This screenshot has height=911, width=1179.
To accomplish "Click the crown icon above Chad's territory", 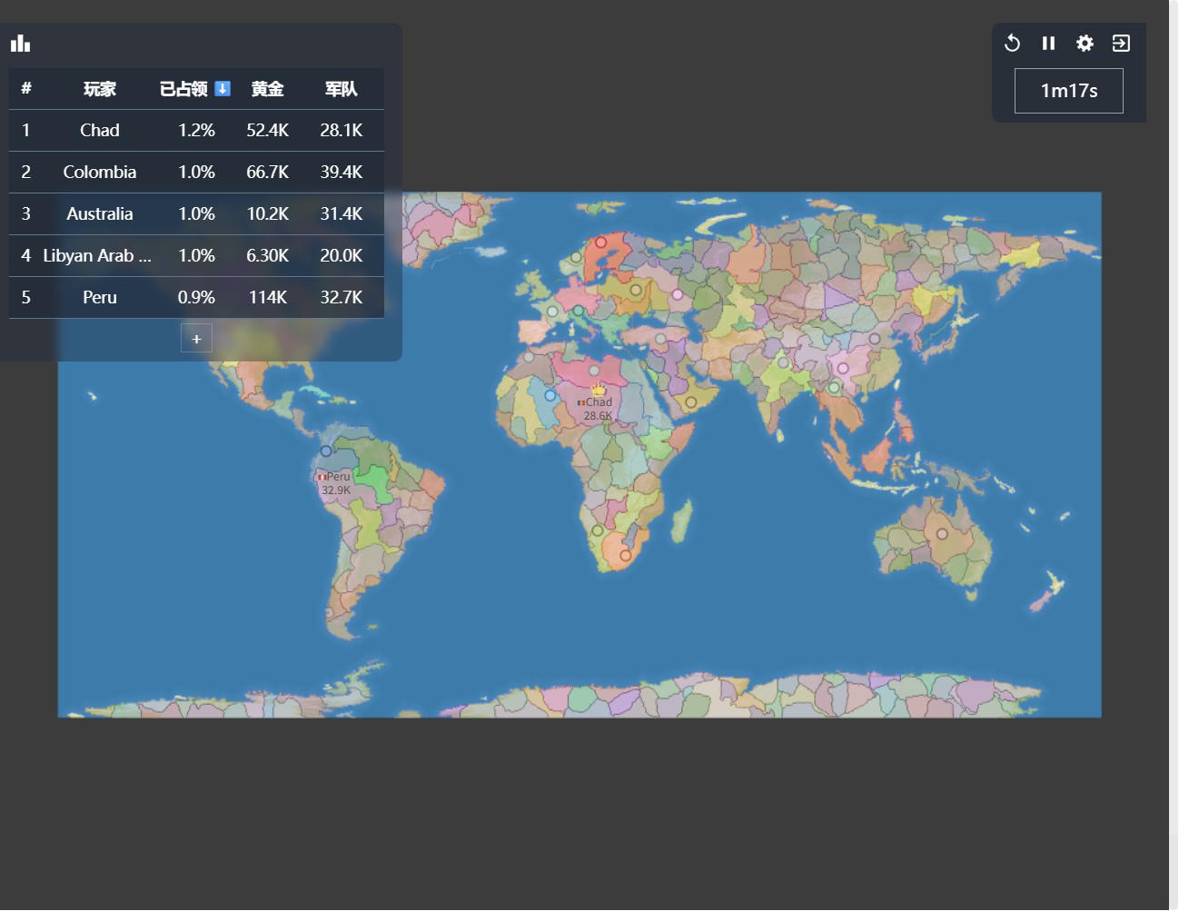I will (599, 389).
